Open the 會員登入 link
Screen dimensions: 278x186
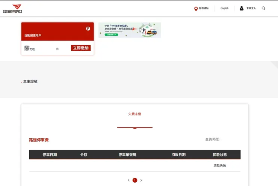point(251,8)
